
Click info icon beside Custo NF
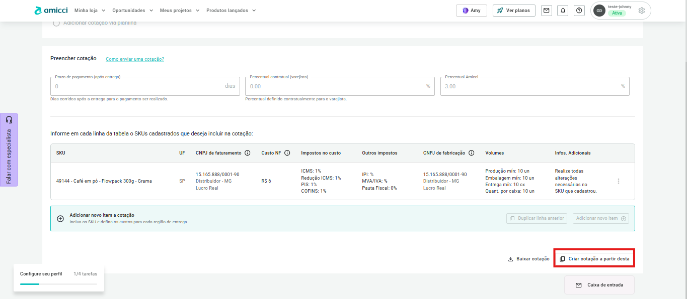[x=287, y=153]
